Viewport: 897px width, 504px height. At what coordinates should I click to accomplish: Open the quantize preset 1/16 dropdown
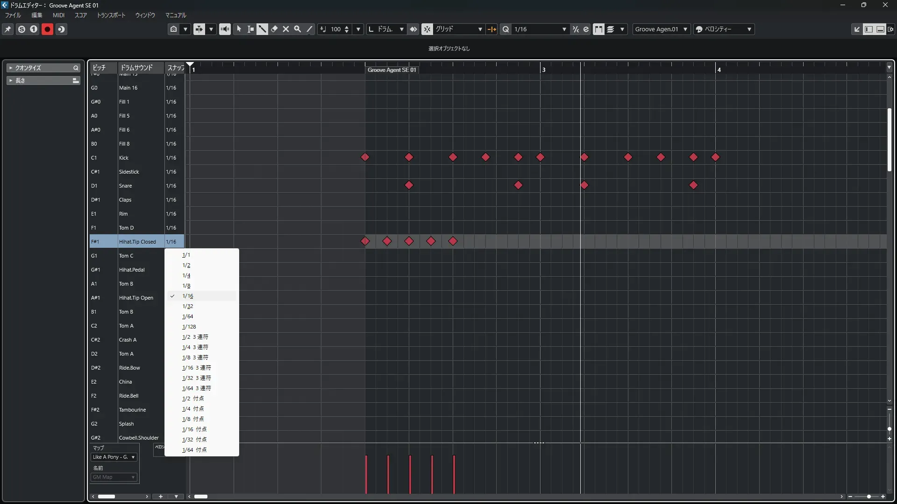540,29
